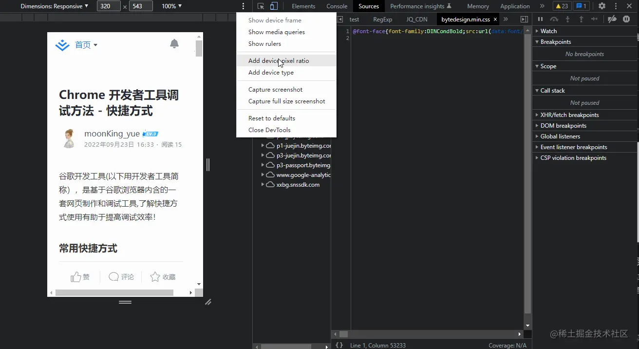Image resolution: width=639 pixels, height=349 pixels.
Task: Click the notification bell on the page
Action: [174, 44]
